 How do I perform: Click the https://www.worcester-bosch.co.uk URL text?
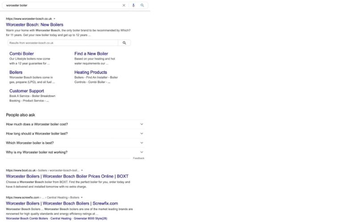29,19
